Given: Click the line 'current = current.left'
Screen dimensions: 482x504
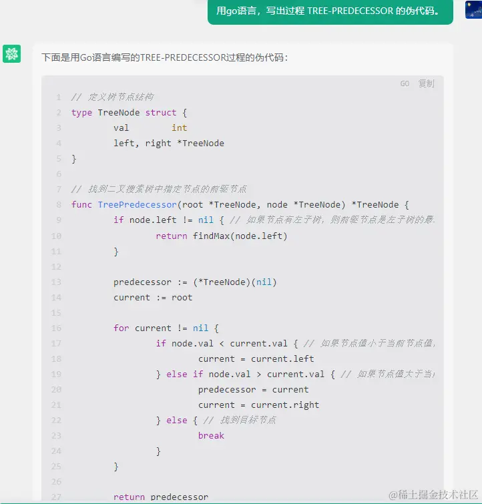Looking at the screenshot, I should pyautogui.click(x=256, y=359).
